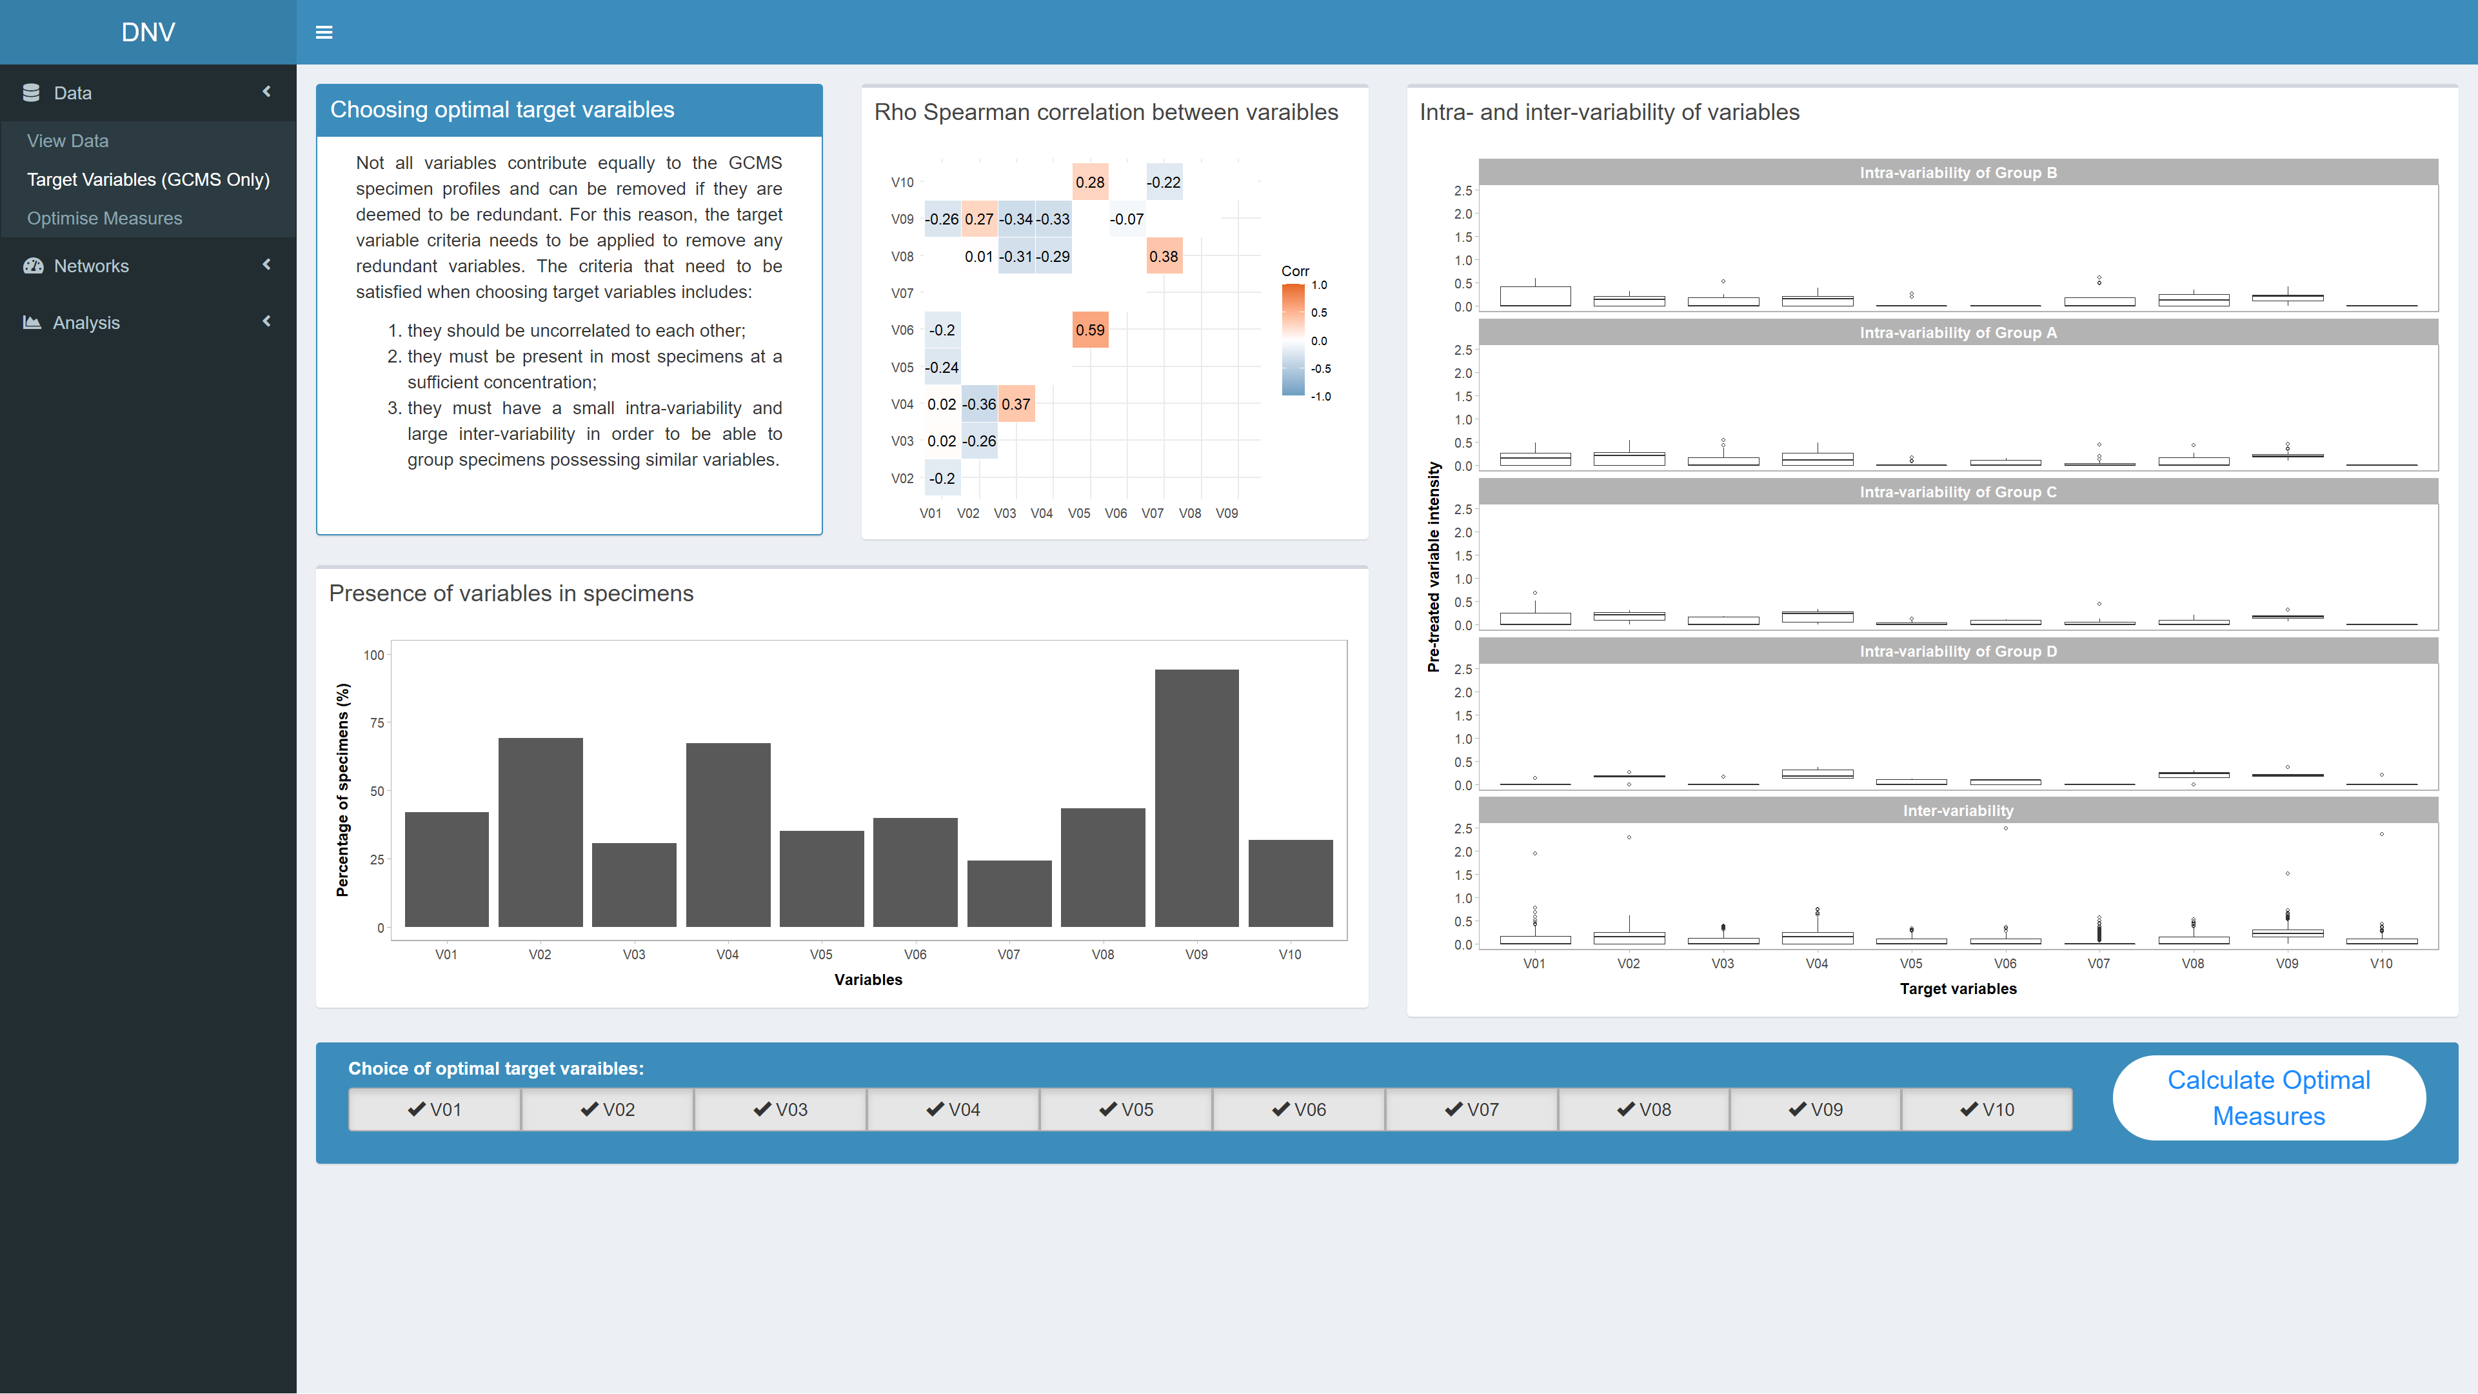Image resolution: width=2478 pixels, height=1394 pixels.
Task: Click the checkmark icon on V10
Action: click(x=1969, y=1110)
